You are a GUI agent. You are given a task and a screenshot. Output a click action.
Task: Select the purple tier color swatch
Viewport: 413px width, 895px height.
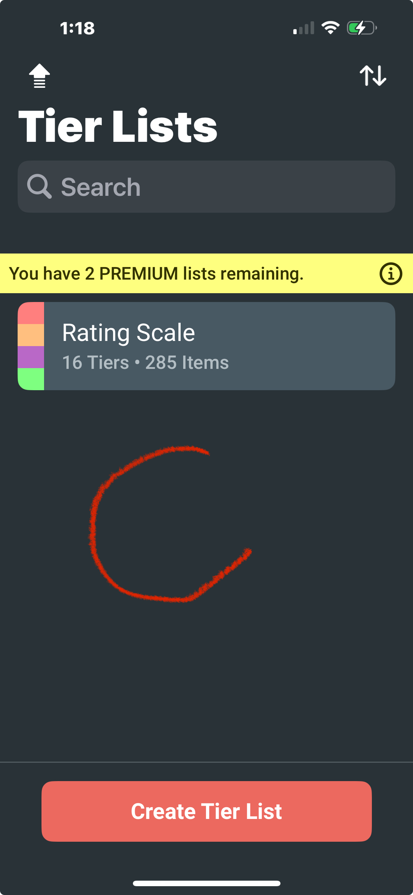31,357
